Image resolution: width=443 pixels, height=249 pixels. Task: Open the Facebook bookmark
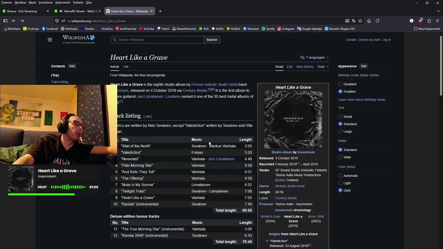coord(50,29)
